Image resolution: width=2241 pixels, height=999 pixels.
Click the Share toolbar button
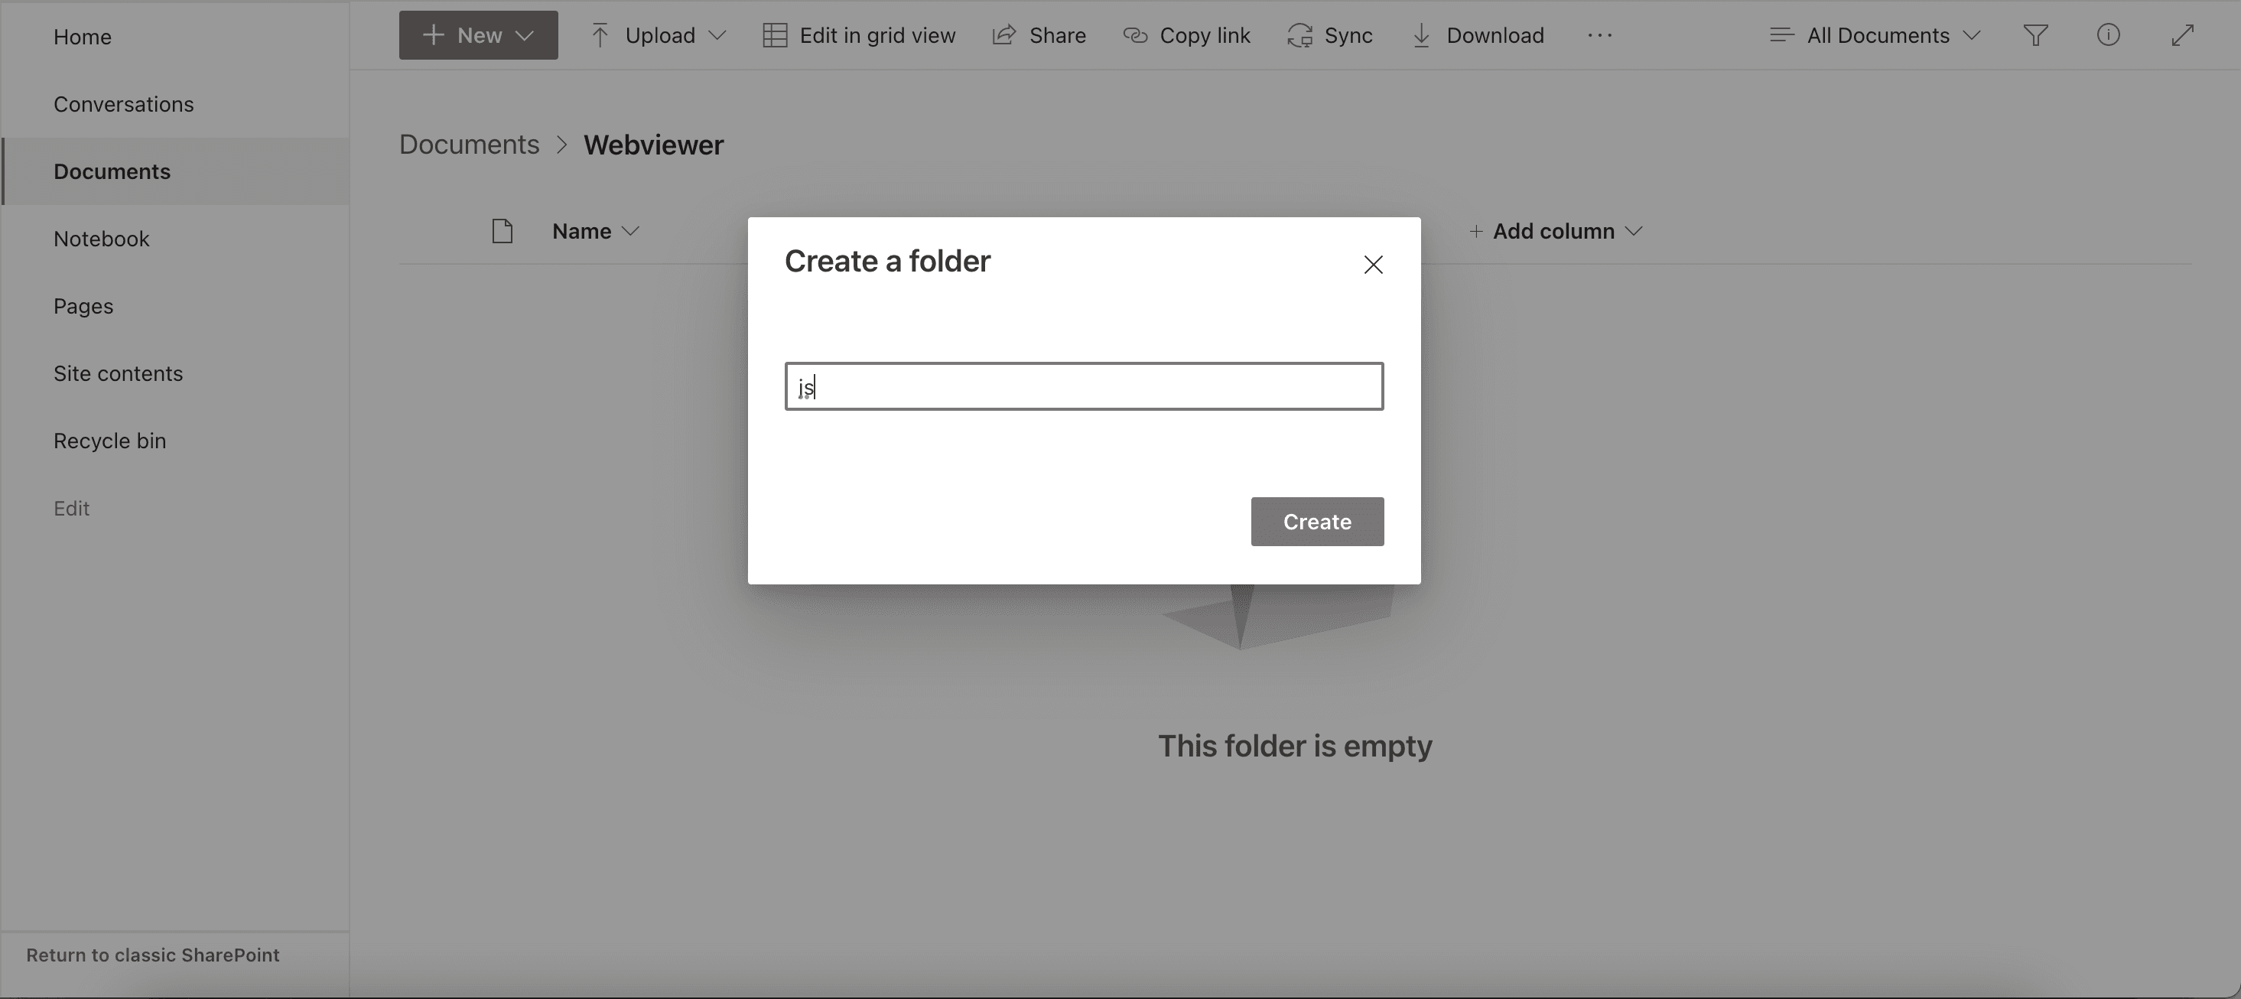(1039, 35)
